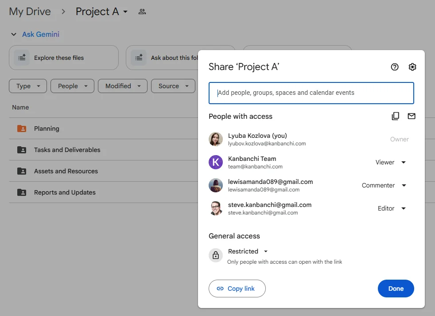Click the Kanbanchi Team avatar
The width and height of the screenshot is (435, 316).
coord(216,162)
